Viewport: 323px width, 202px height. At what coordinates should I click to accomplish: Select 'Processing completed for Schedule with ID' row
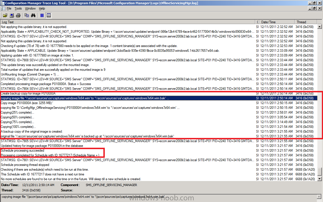(x=159, y=155)
